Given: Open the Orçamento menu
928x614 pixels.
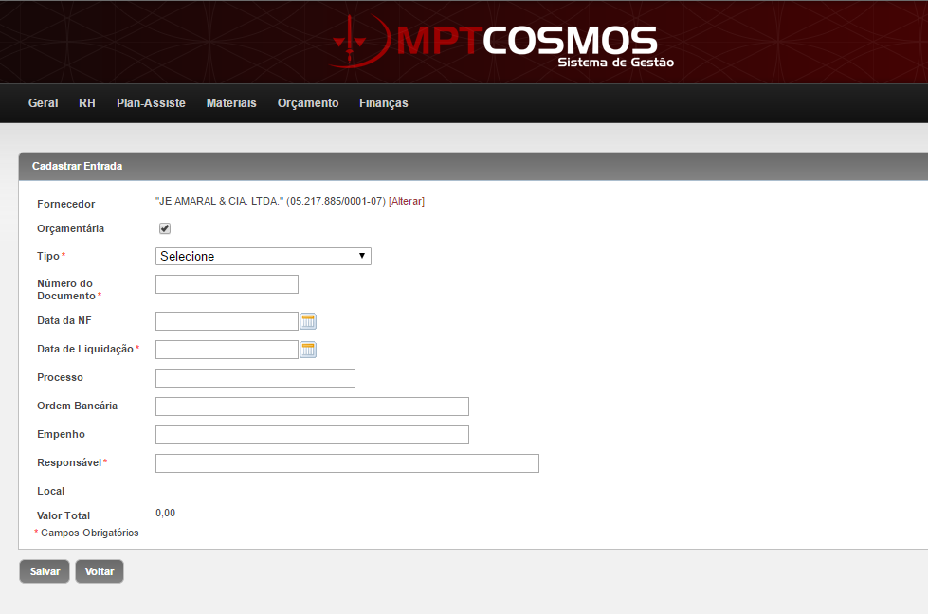Looking at the screenshot, I should (307, 103).
